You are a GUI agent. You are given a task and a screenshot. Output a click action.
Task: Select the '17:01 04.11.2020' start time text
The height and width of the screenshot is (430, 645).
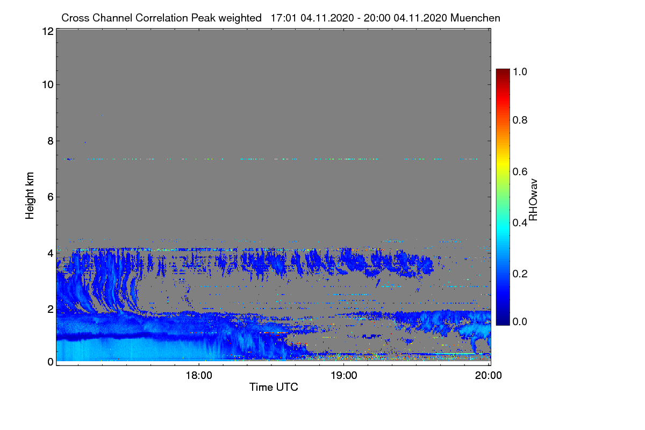(x=312, y=18)
